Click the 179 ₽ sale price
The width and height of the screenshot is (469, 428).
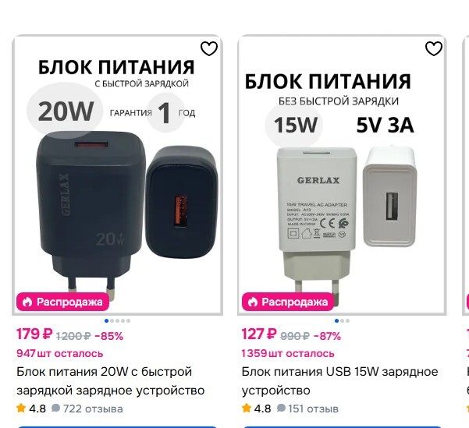point(34,334)
